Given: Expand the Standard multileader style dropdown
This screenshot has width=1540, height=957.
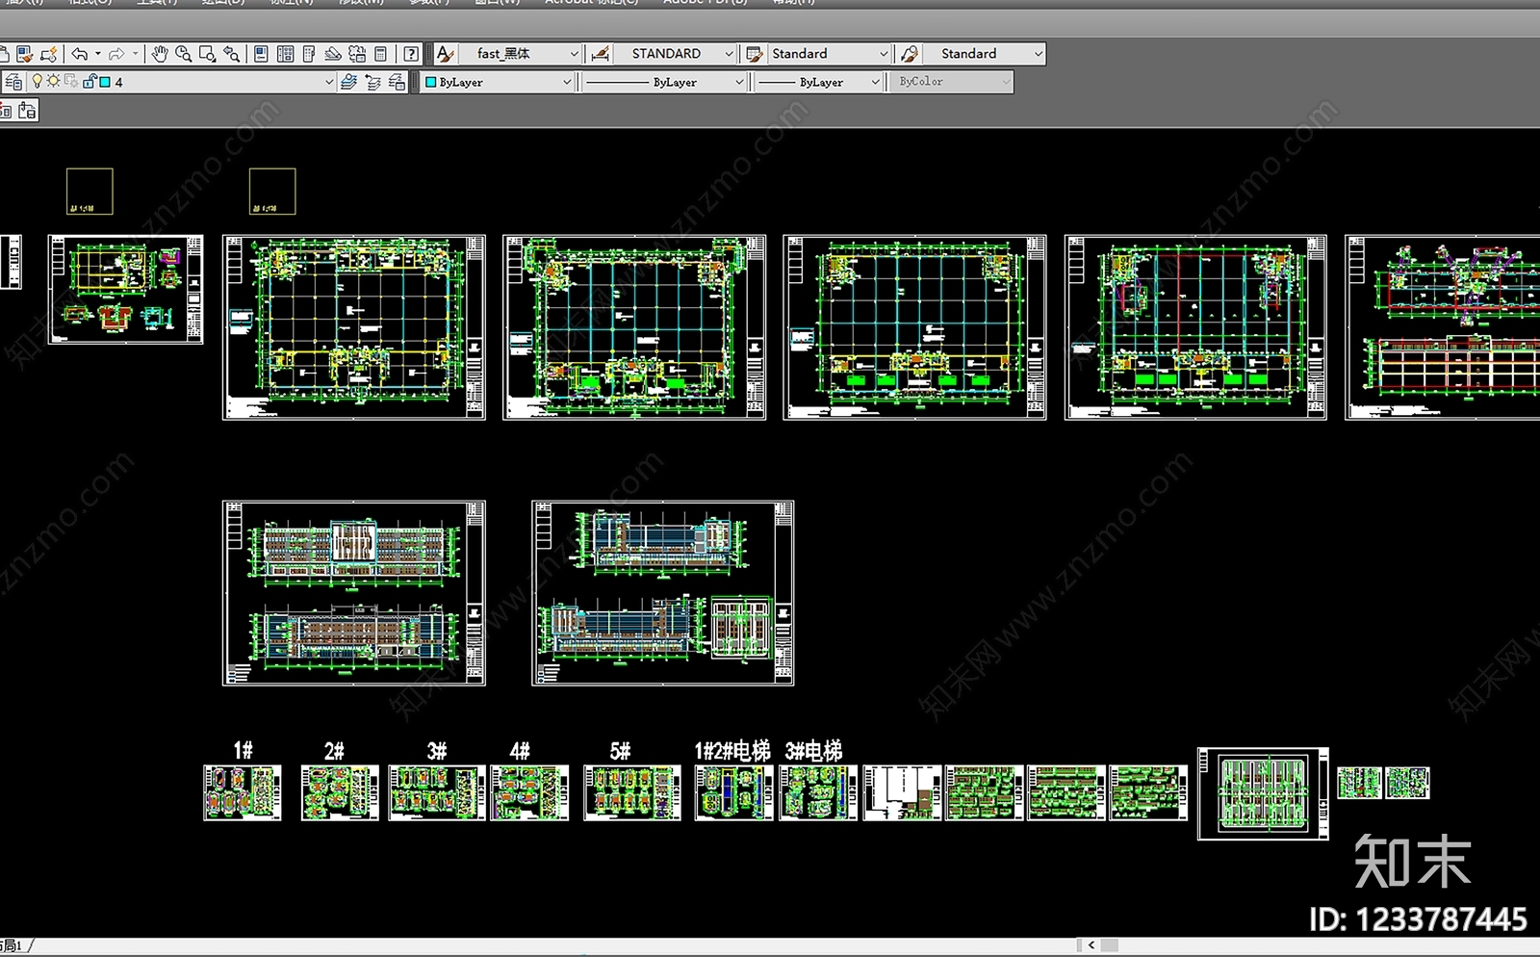Looking at the screenshot, I should [1038, 54].
